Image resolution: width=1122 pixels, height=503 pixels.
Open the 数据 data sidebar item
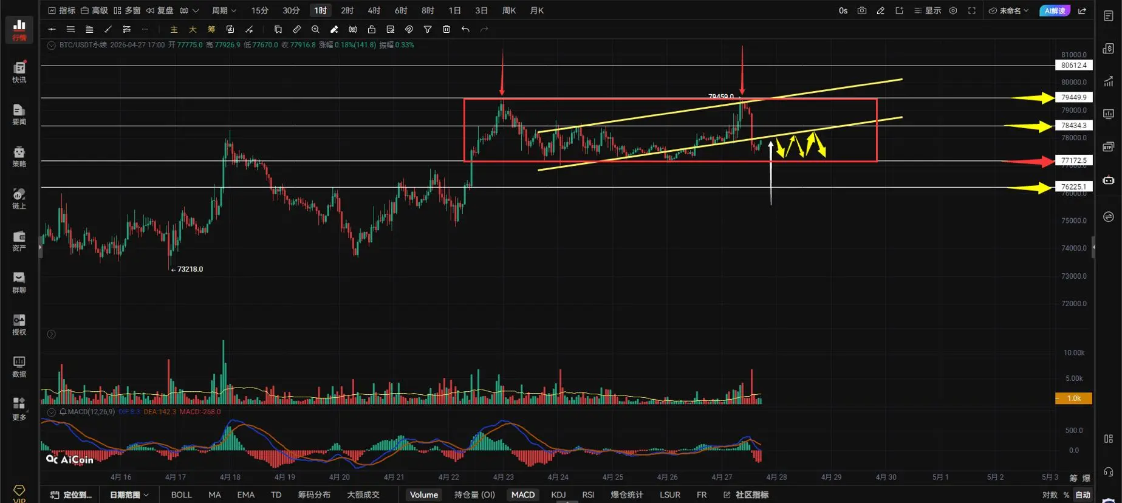coord(19,367)
